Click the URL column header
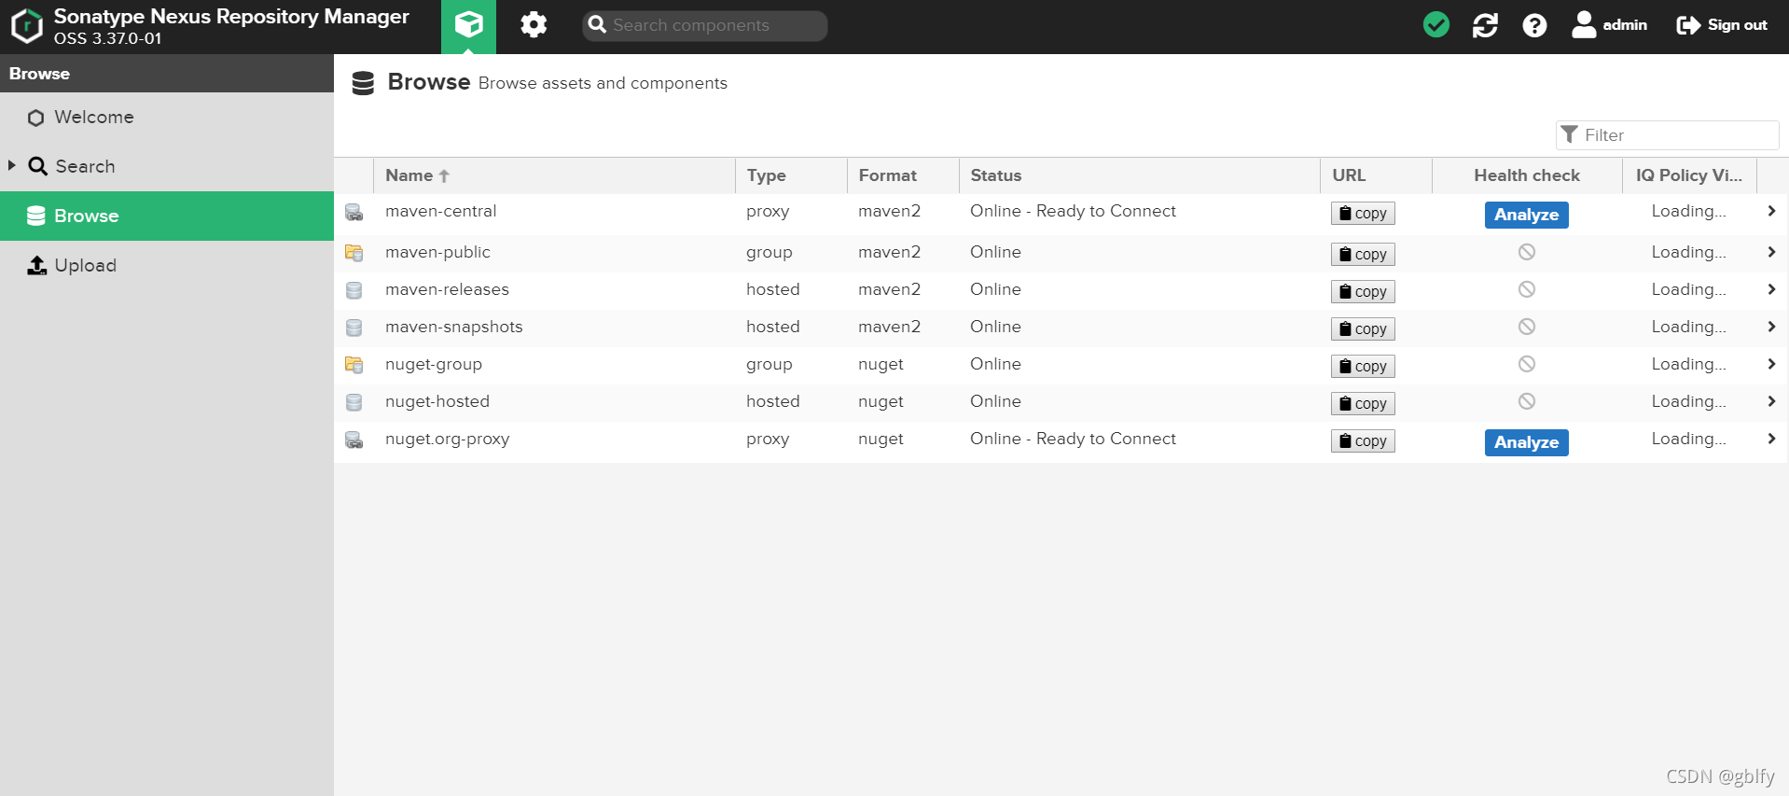1789x796 pixels. pos(1377,175)
